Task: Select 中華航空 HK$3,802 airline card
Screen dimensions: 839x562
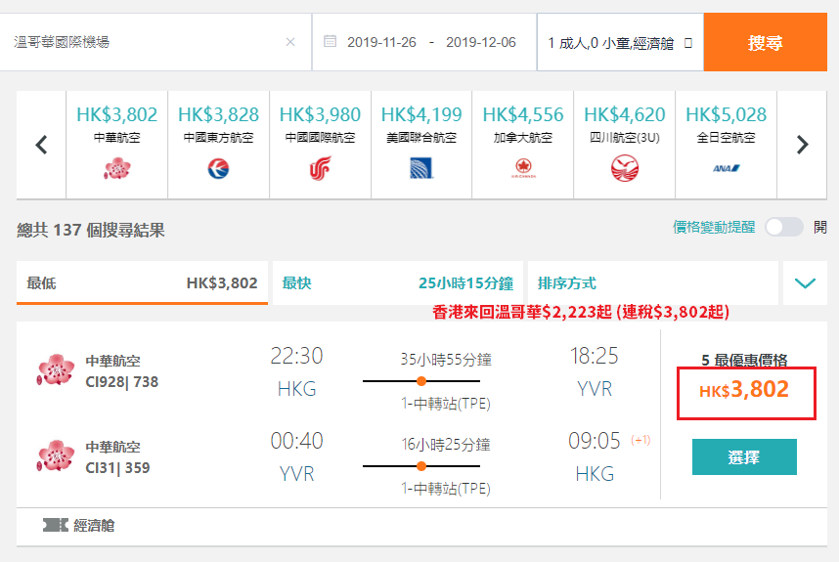Action: coord(117,145)
